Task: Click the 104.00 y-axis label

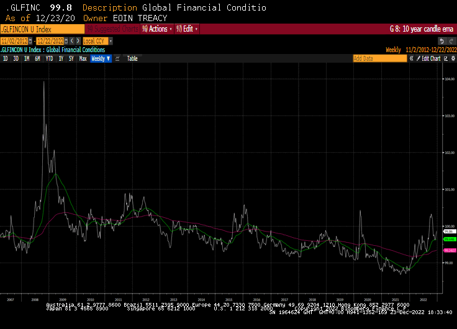Action: (x=450, y=79)
